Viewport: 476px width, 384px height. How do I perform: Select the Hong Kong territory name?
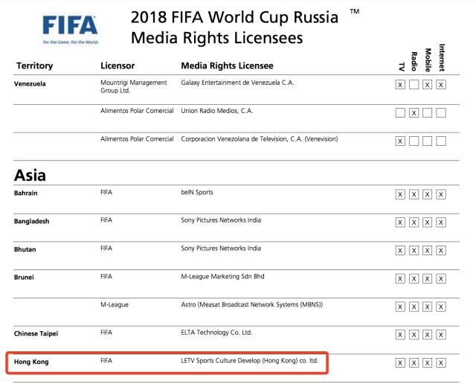[x=32, y=362]
